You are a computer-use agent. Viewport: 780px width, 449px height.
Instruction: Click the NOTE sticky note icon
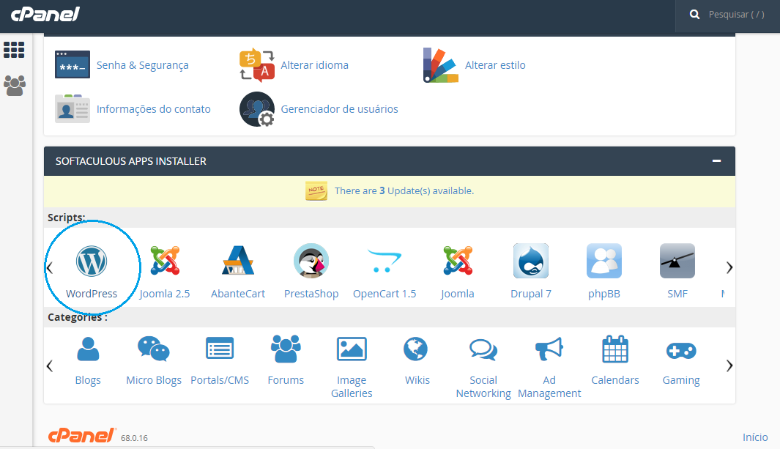pos(316,191)
